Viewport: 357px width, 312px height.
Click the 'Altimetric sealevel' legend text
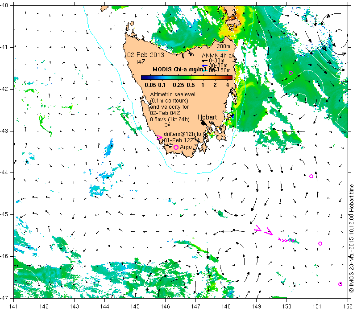[x=173, y=94]
